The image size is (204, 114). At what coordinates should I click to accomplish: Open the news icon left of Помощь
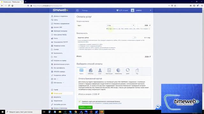(77, 10)
